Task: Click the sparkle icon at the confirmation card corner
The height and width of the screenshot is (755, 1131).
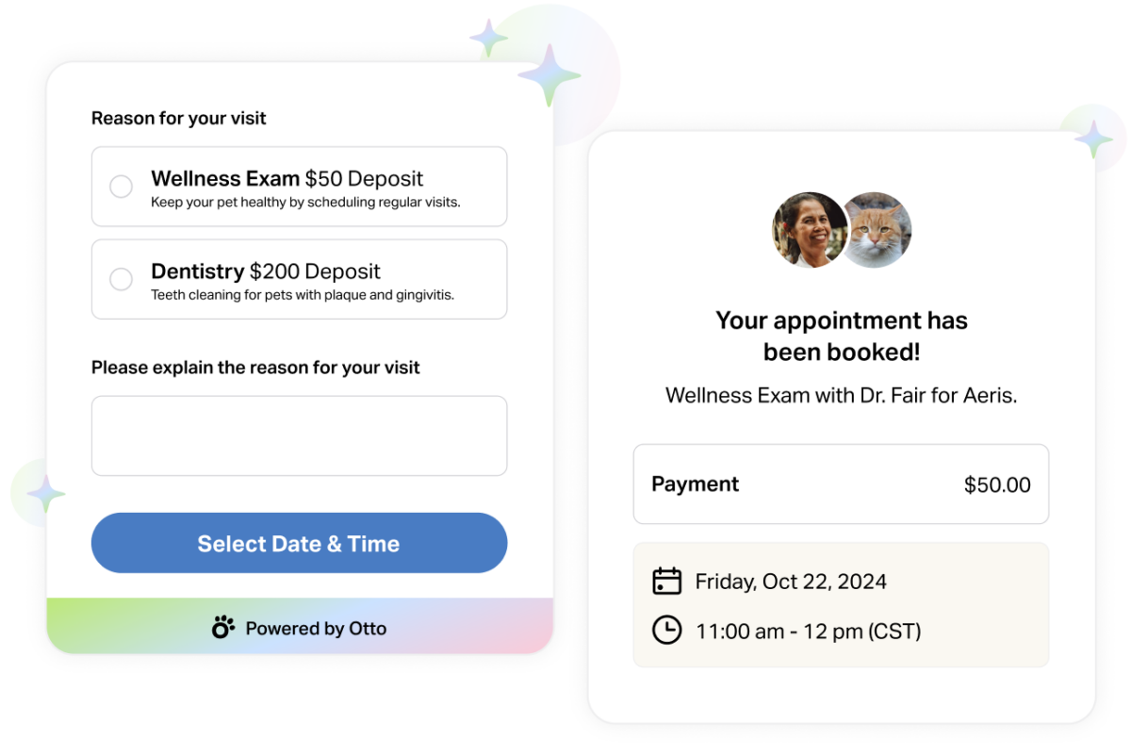Action: click(x=1093, y=139)
